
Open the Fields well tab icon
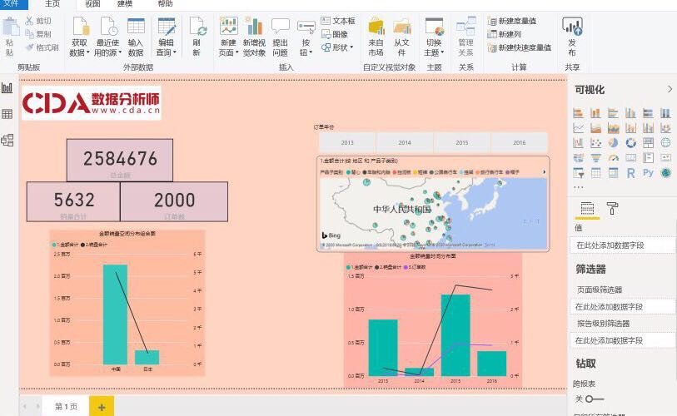(587, 209)
